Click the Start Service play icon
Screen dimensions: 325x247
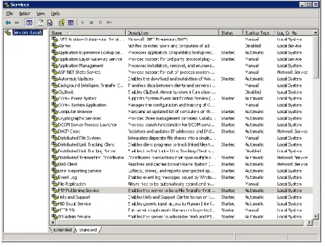pyautogui.click(x=83, y=23)
